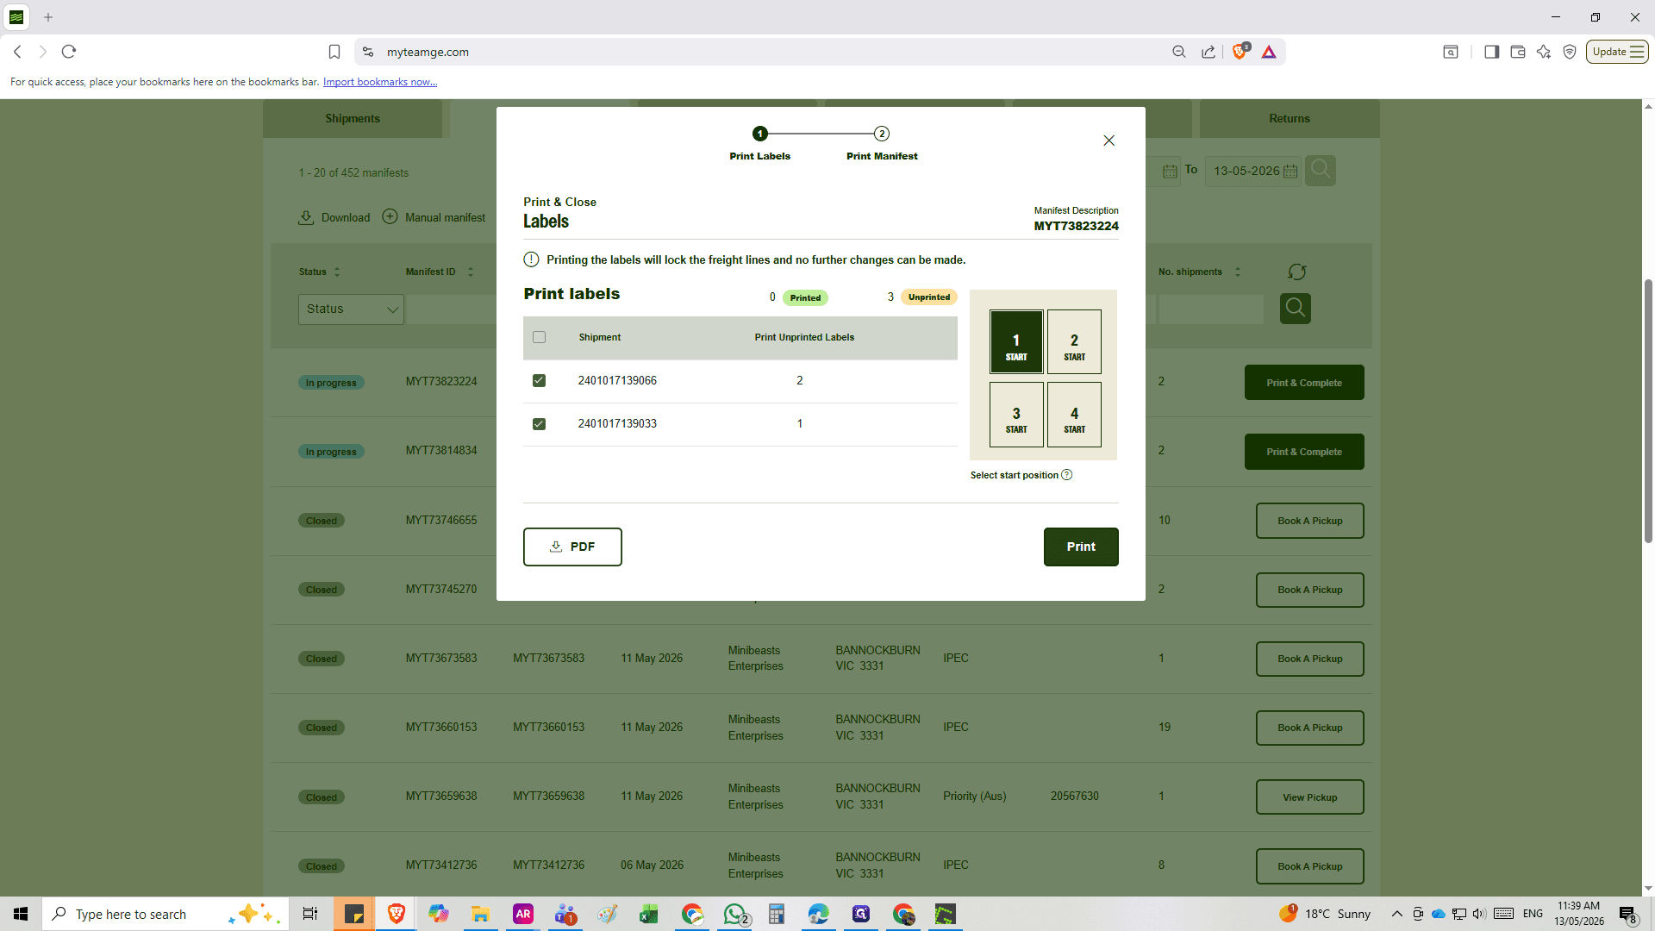Click the filter search magnifier button
The height and width of the screenshot is (931, 1655).
point(1295,308)
